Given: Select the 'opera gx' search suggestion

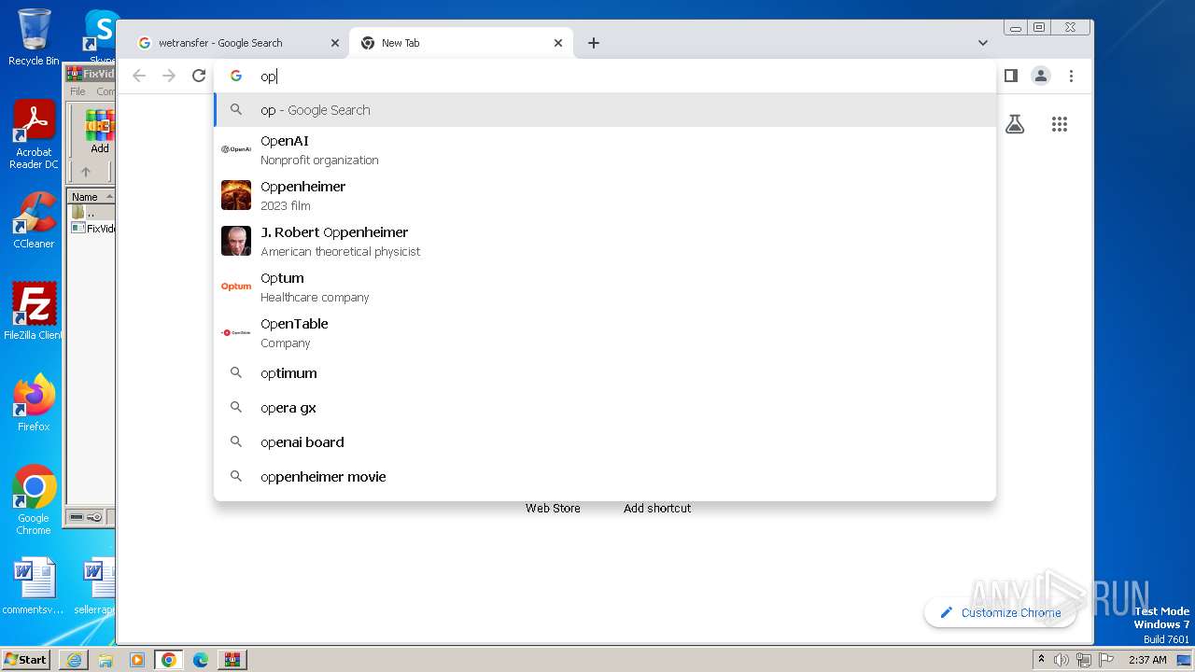Looking at the screenshot, I should click(x=605, y=408).
